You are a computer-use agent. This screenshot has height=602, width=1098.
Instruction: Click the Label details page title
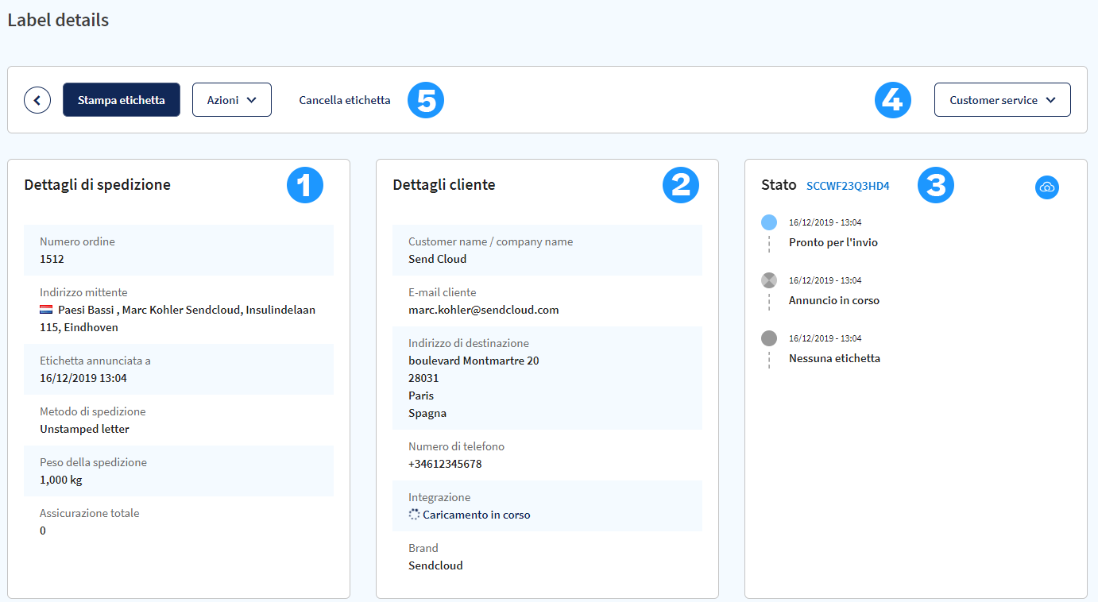58,20
